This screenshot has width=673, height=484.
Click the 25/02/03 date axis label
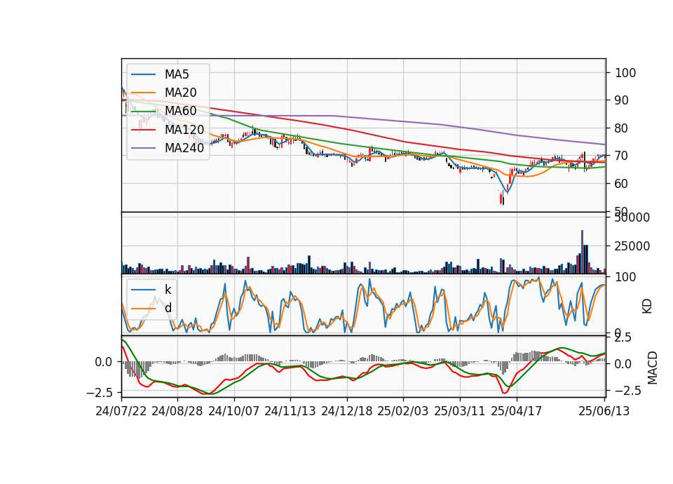click(403, 411)
